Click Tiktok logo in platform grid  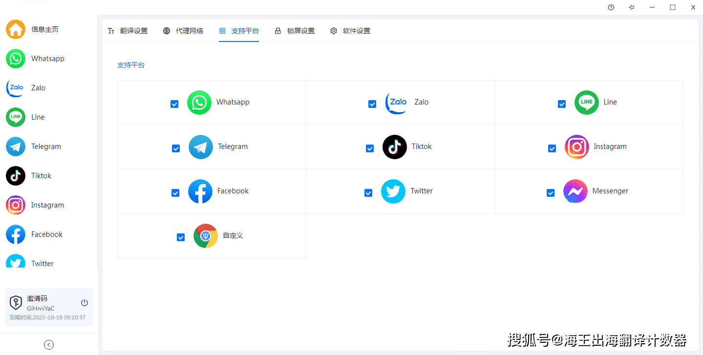395,147
